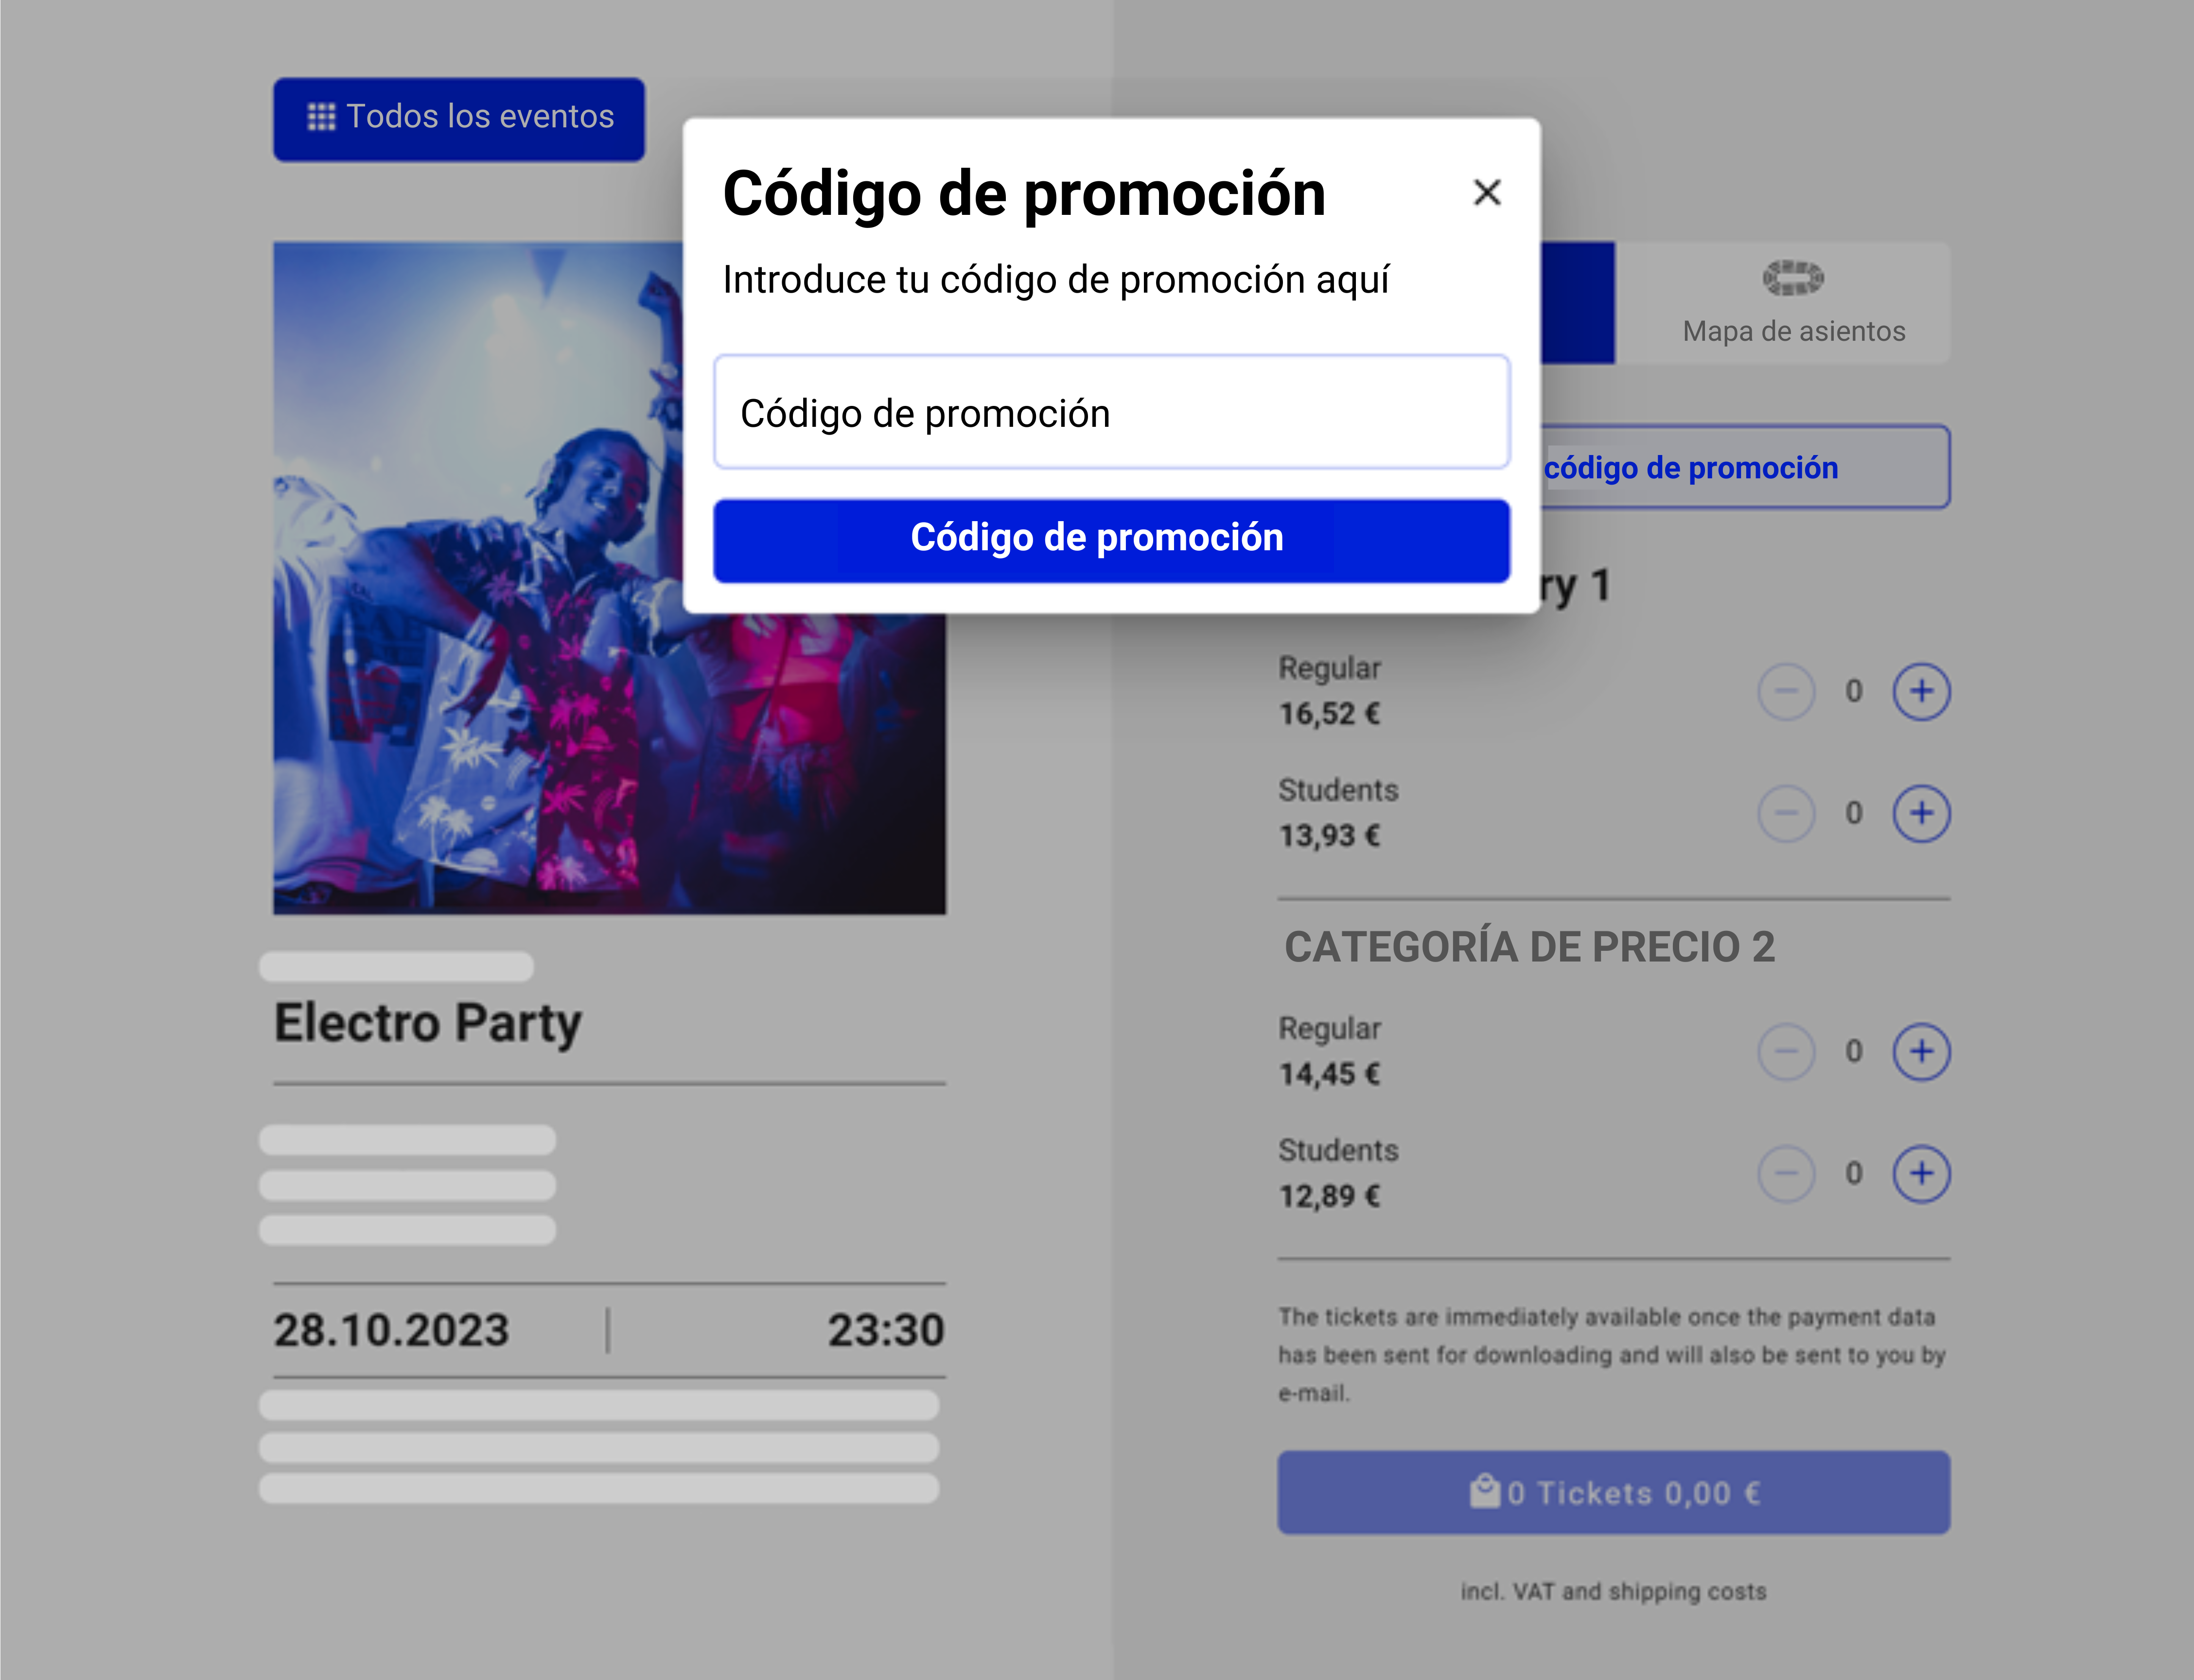Remove one Students 12,89 € ticket
Image resolution: width=2194 pixels, height=1680 pixels.
(1786, 1173)
